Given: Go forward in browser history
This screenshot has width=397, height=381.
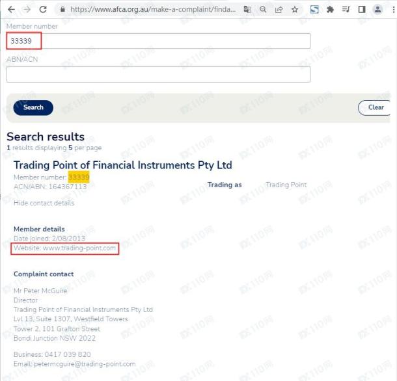Looking at the screenshot, I should point(27,10).
